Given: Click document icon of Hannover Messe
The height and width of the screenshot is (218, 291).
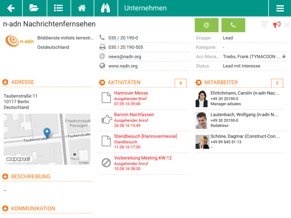Looking at the screenshot, I should [x=106, y=98].
